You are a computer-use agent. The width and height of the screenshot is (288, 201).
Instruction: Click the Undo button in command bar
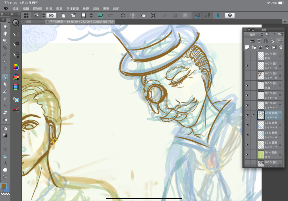[100, 15]
